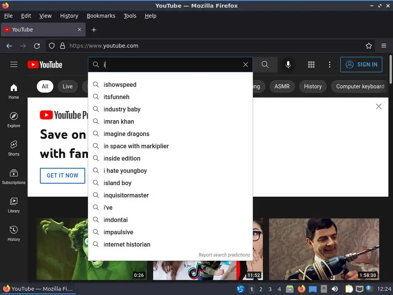Click the page vertical scrollbar
The height and width of the screenshot is (295, 393).
390,70
